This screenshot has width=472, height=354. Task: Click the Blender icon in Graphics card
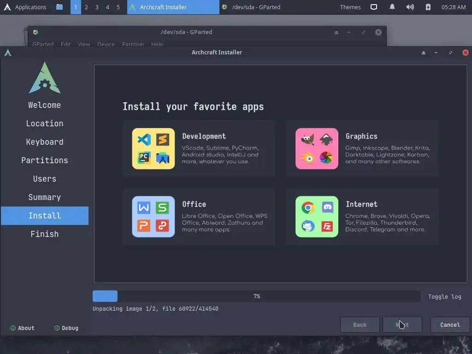308,158
